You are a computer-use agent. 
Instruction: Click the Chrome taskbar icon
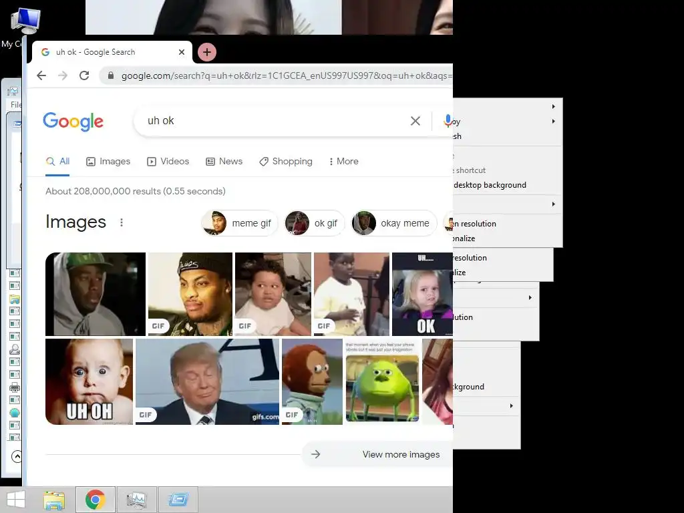click(96, 500)
